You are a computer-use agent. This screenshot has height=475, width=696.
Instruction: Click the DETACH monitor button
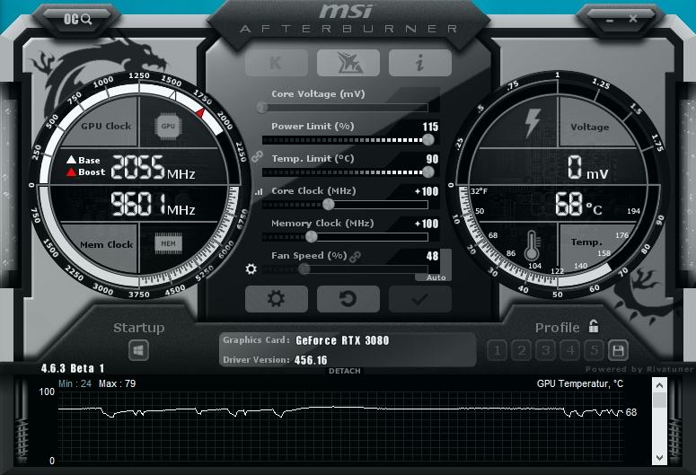(345, 371)
